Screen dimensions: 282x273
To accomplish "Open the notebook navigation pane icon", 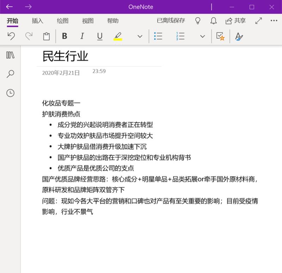I will click(x=10, y=55).
